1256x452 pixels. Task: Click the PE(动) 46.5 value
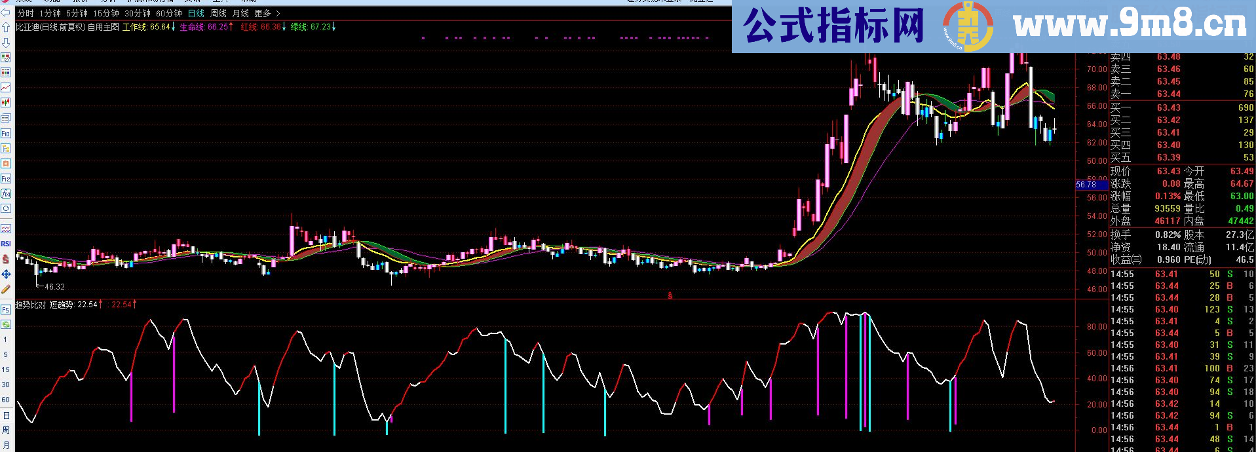tap(1244, 259)
